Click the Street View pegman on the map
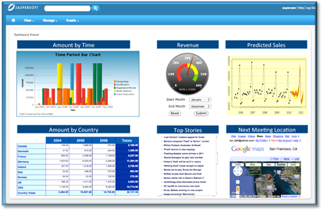Screen dimensions: 323x210 pos(238,190)
